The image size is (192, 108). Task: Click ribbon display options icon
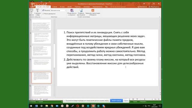[144, 4]
